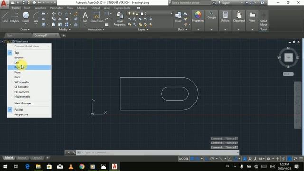
Task: Open the layer selection combo box
Action: click(x=150, y=14)
